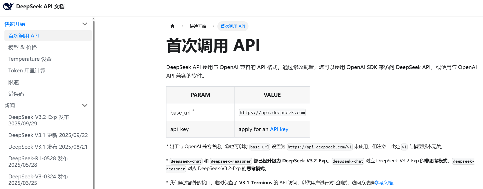Open Token 用量计算 page
This screenshot has height=189, width=483.
[x=27, y=71]
